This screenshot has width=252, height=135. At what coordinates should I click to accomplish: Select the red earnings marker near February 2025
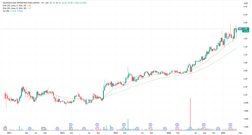(230, 128)
